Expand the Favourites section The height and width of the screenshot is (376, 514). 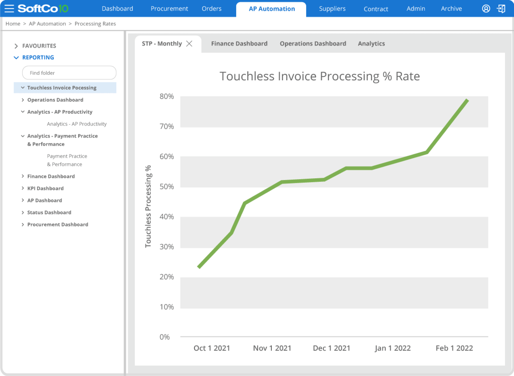tap(16, 46)
